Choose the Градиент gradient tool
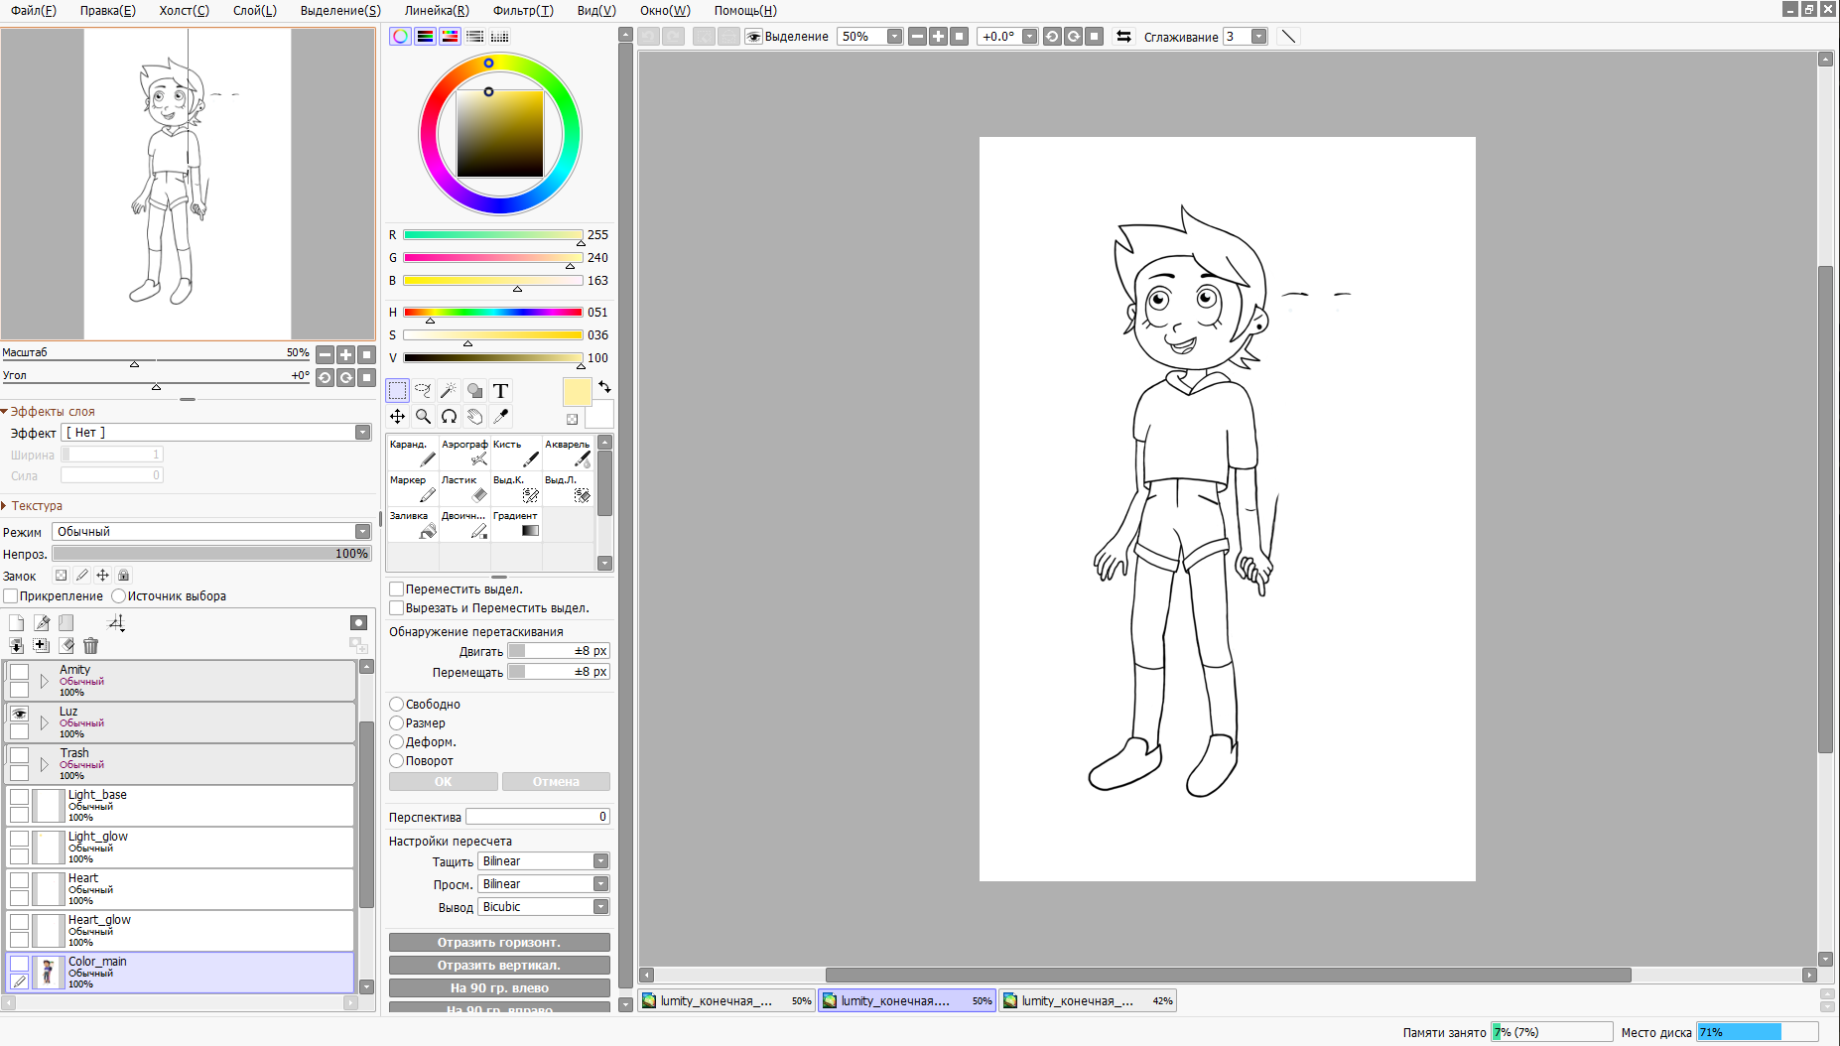 click(516, 524)
